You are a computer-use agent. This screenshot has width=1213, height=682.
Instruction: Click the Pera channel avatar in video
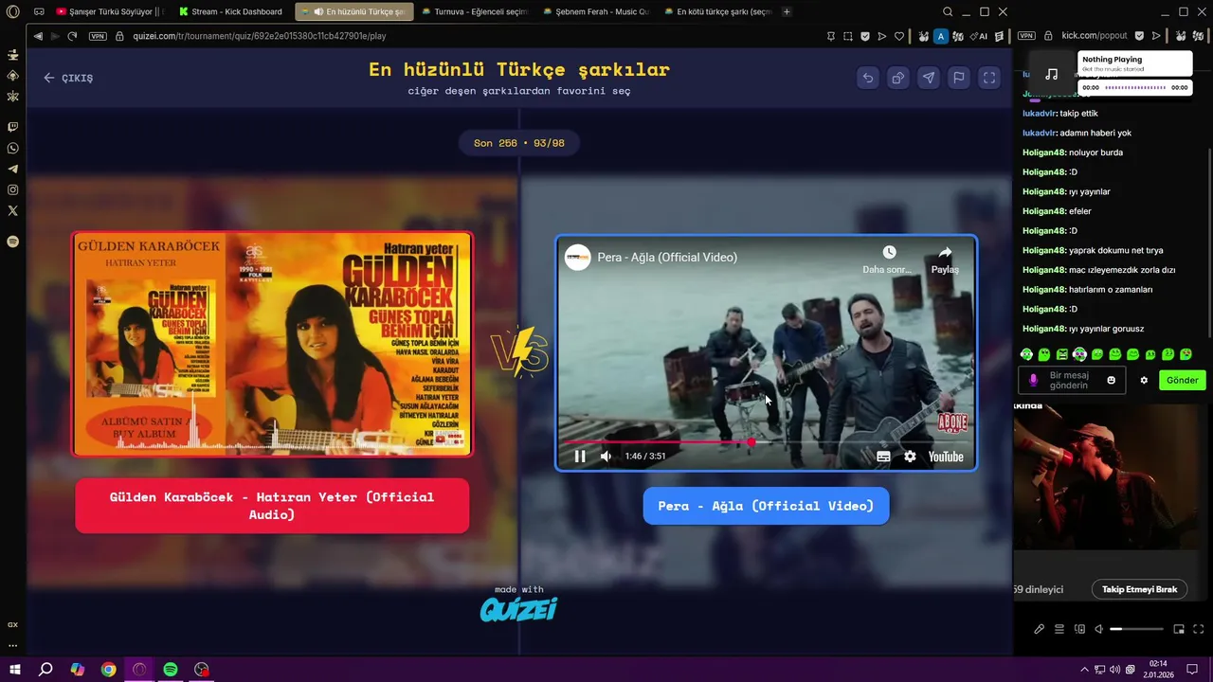click(578, 257)
